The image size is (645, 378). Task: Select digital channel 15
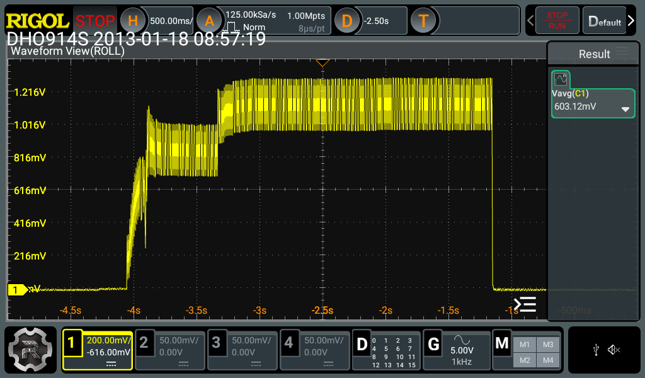point(411,365)
